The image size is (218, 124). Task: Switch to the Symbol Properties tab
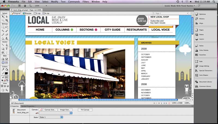click(x=28, y=106)
